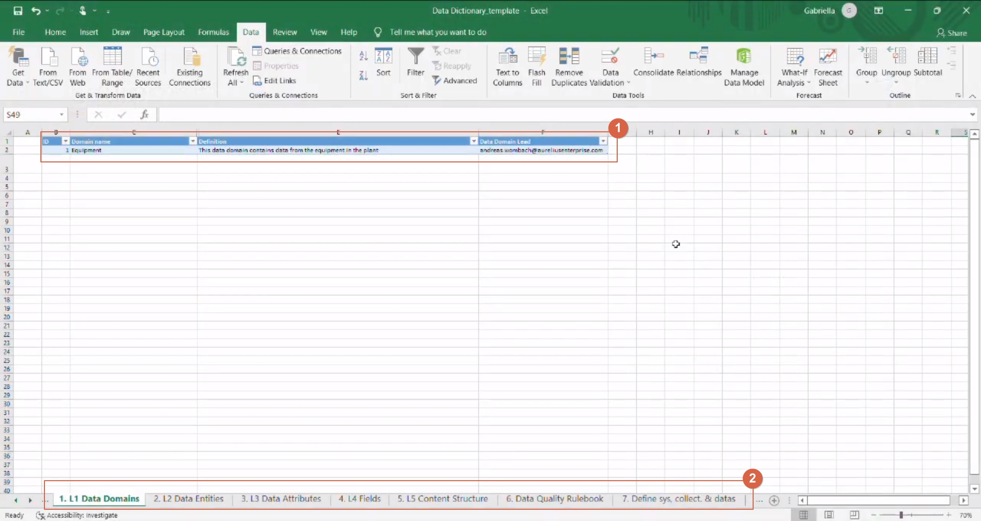Select cell with andreas.wombach email

point(543,150)
